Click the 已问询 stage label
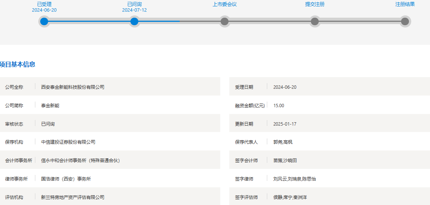Image resolution: width=430 pixels, height=205 pixels. click(x=134, y=4)
